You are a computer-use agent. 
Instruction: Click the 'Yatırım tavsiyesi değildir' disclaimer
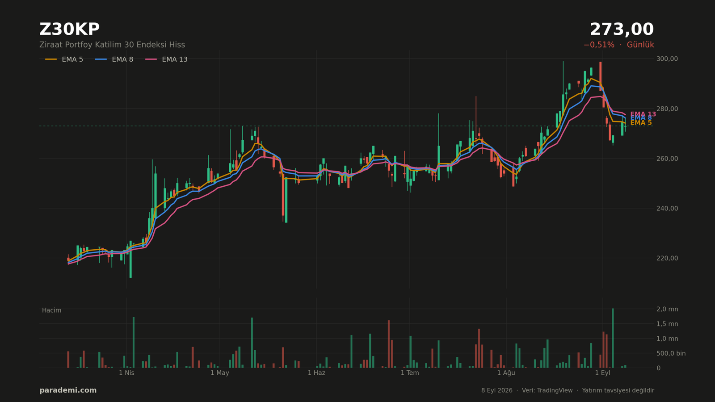pyautogui.click(x=618, y=390)
